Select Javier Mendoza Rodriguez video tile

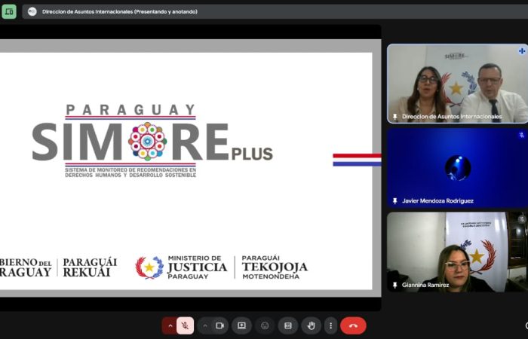(x=457, y=167)
